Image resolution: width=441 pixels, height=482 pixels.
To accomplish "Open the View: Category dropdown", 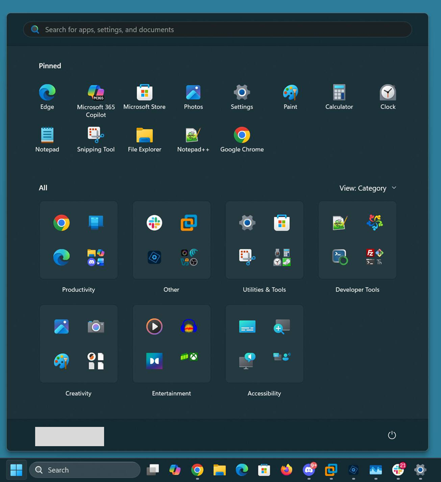I will coord(368,188).
